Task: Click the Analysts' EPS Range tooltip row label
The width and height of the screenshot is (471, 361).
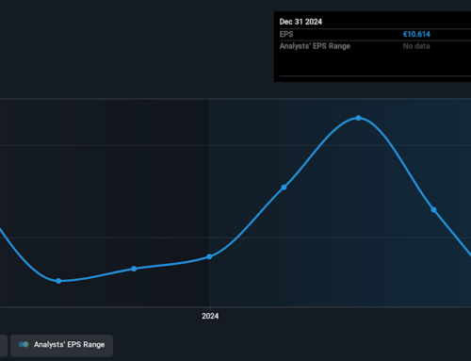Action: click(x=315, y=46)
